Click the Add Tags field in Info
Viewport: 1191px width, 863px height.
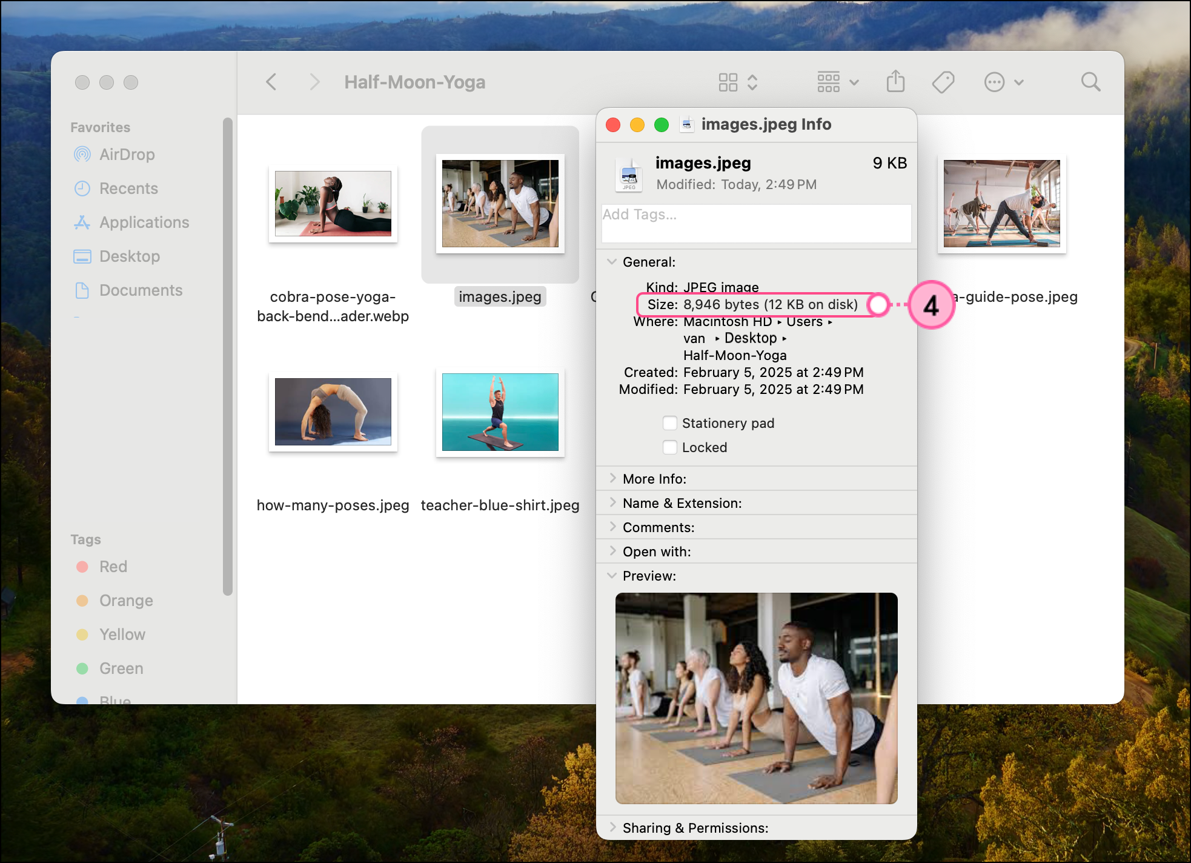pyautogui.click(x=757, y=224)
